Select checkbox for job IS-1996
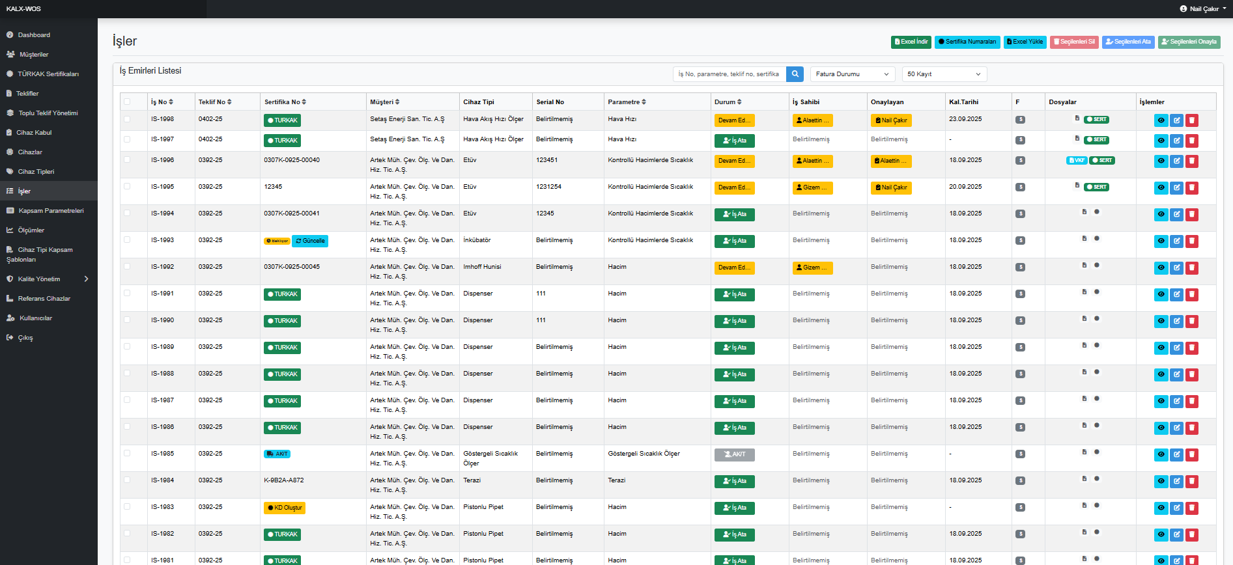 click(x=127, y=159)
